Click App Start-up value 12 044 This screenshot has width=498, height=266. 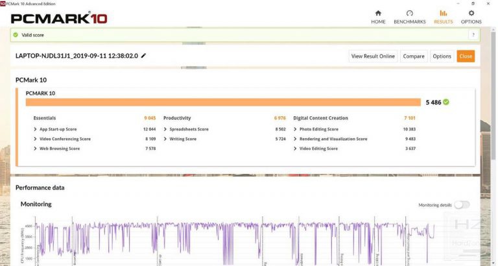(149, 129)
